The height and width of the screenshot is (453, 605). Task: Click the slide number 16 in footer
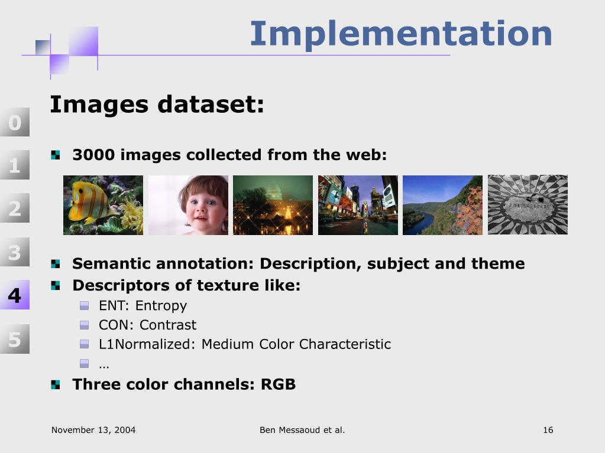548,430
